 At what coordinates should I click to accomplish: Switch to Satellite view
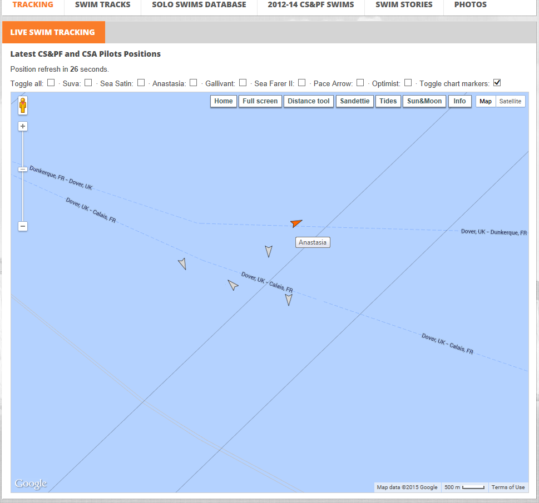(x=511, y=101)
